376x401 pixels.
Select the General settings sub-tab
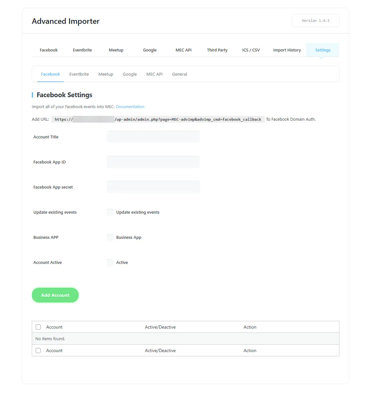point(179,74)
